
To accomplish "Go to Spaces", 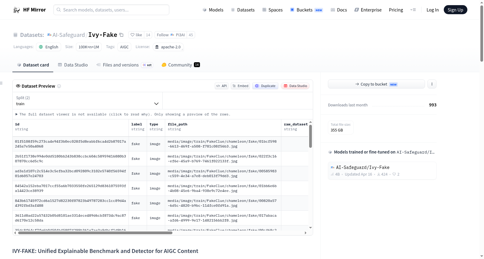I will 273,10.
